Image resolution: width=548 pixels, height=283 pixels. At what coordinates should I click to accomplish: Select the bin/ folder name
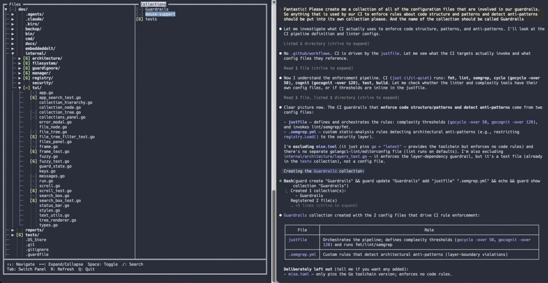30,34
